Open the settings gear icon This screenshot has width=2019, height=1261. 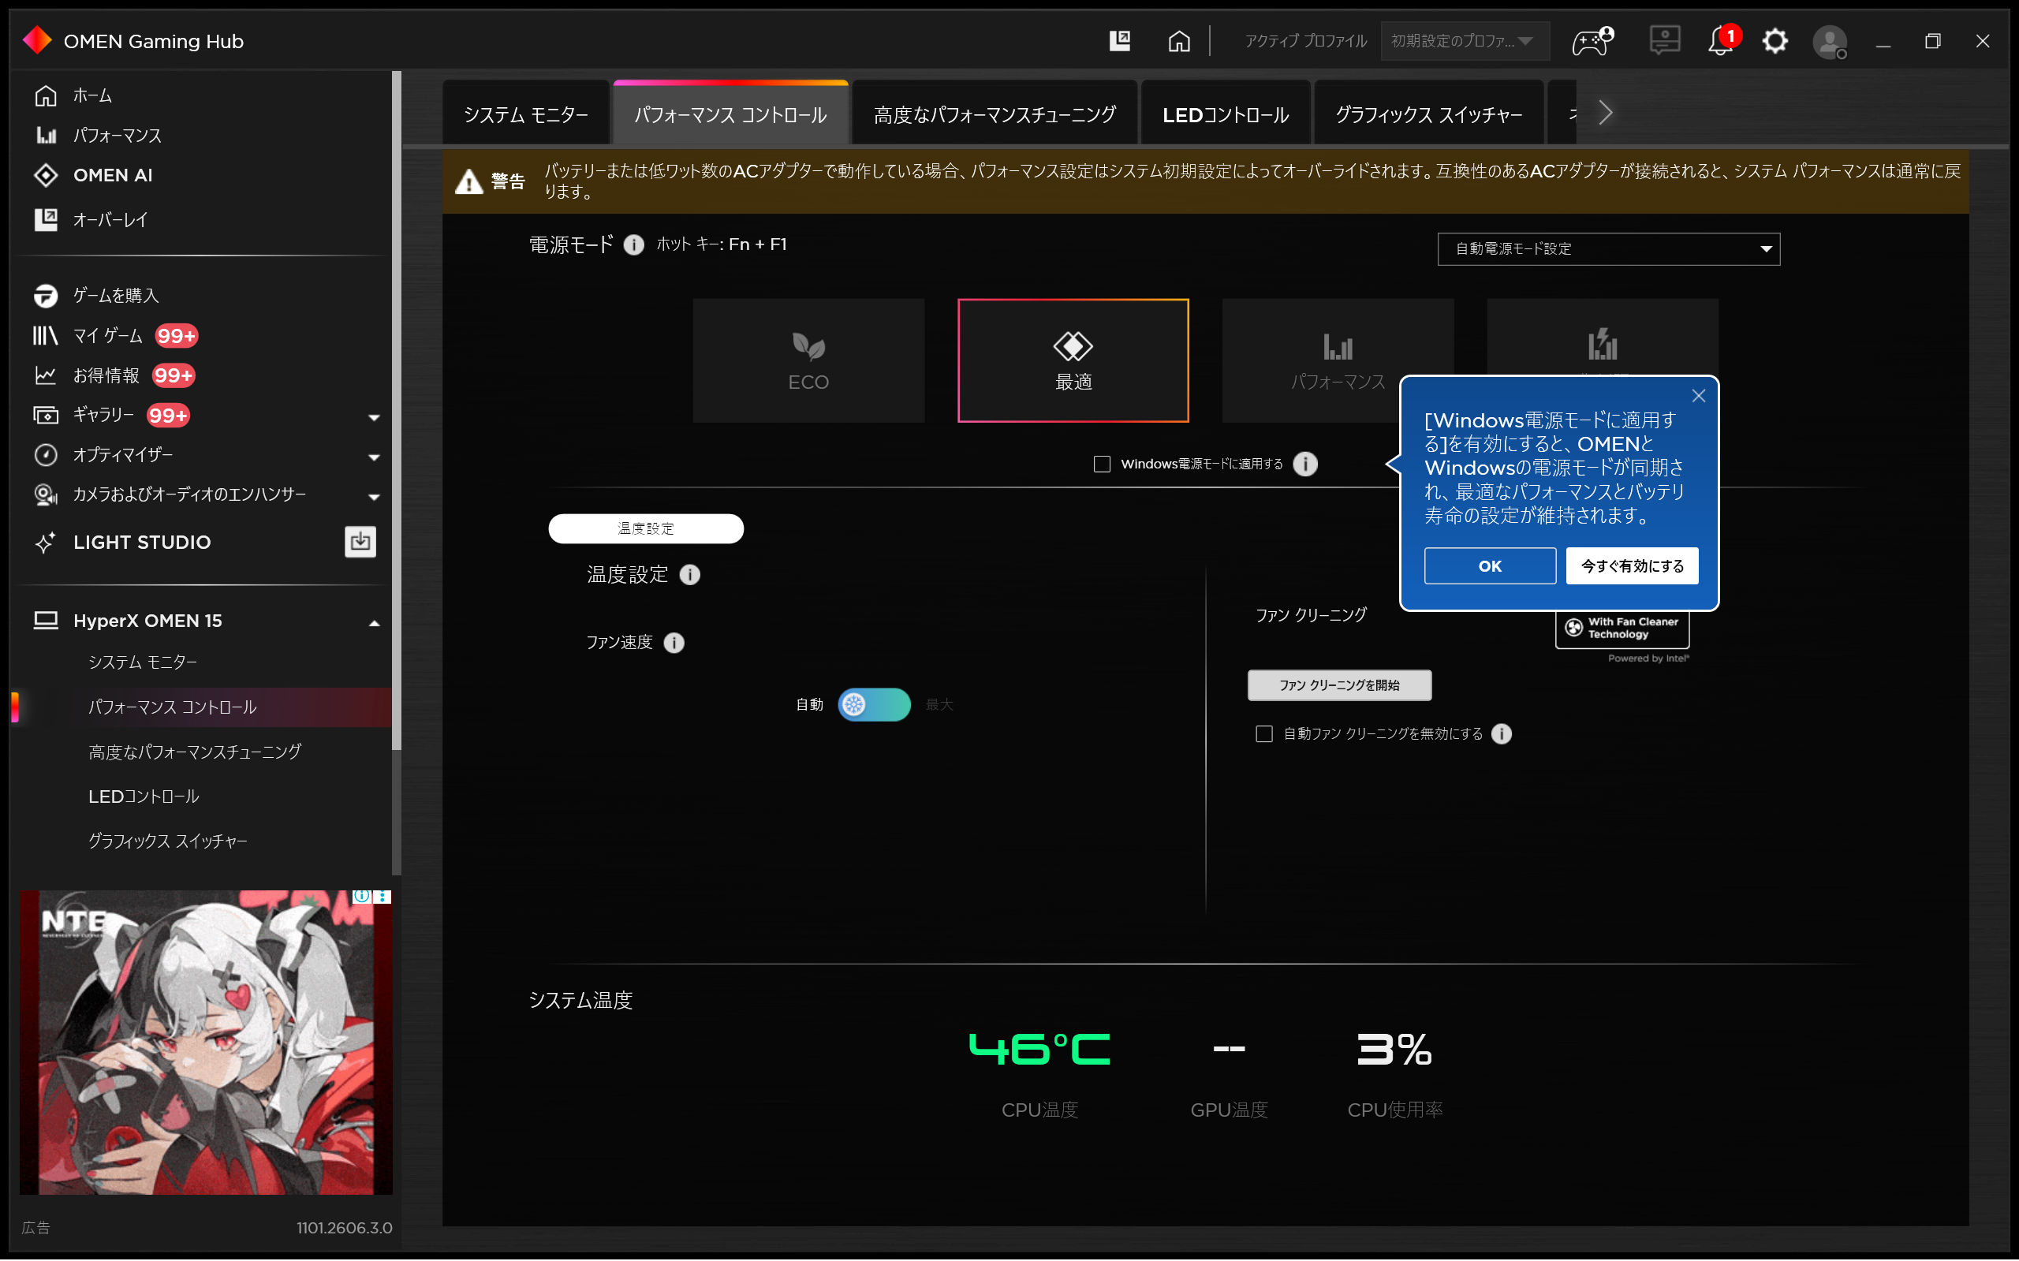1775,40
